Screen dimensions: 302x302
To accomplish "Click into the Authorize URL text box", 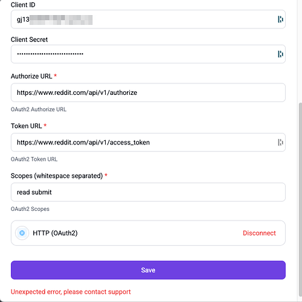I will pyautogui.click(x=148, y=92).
